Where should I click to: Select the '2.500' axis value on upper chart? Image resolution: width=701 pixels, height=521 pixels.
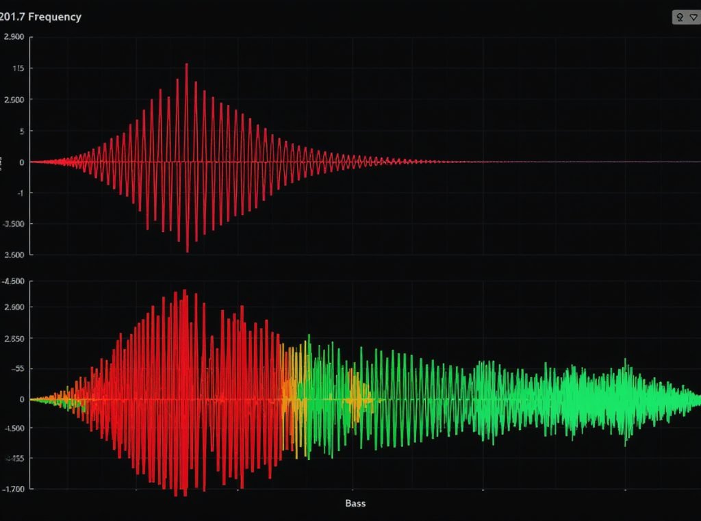pyautogui.click(x=14, y=100)
